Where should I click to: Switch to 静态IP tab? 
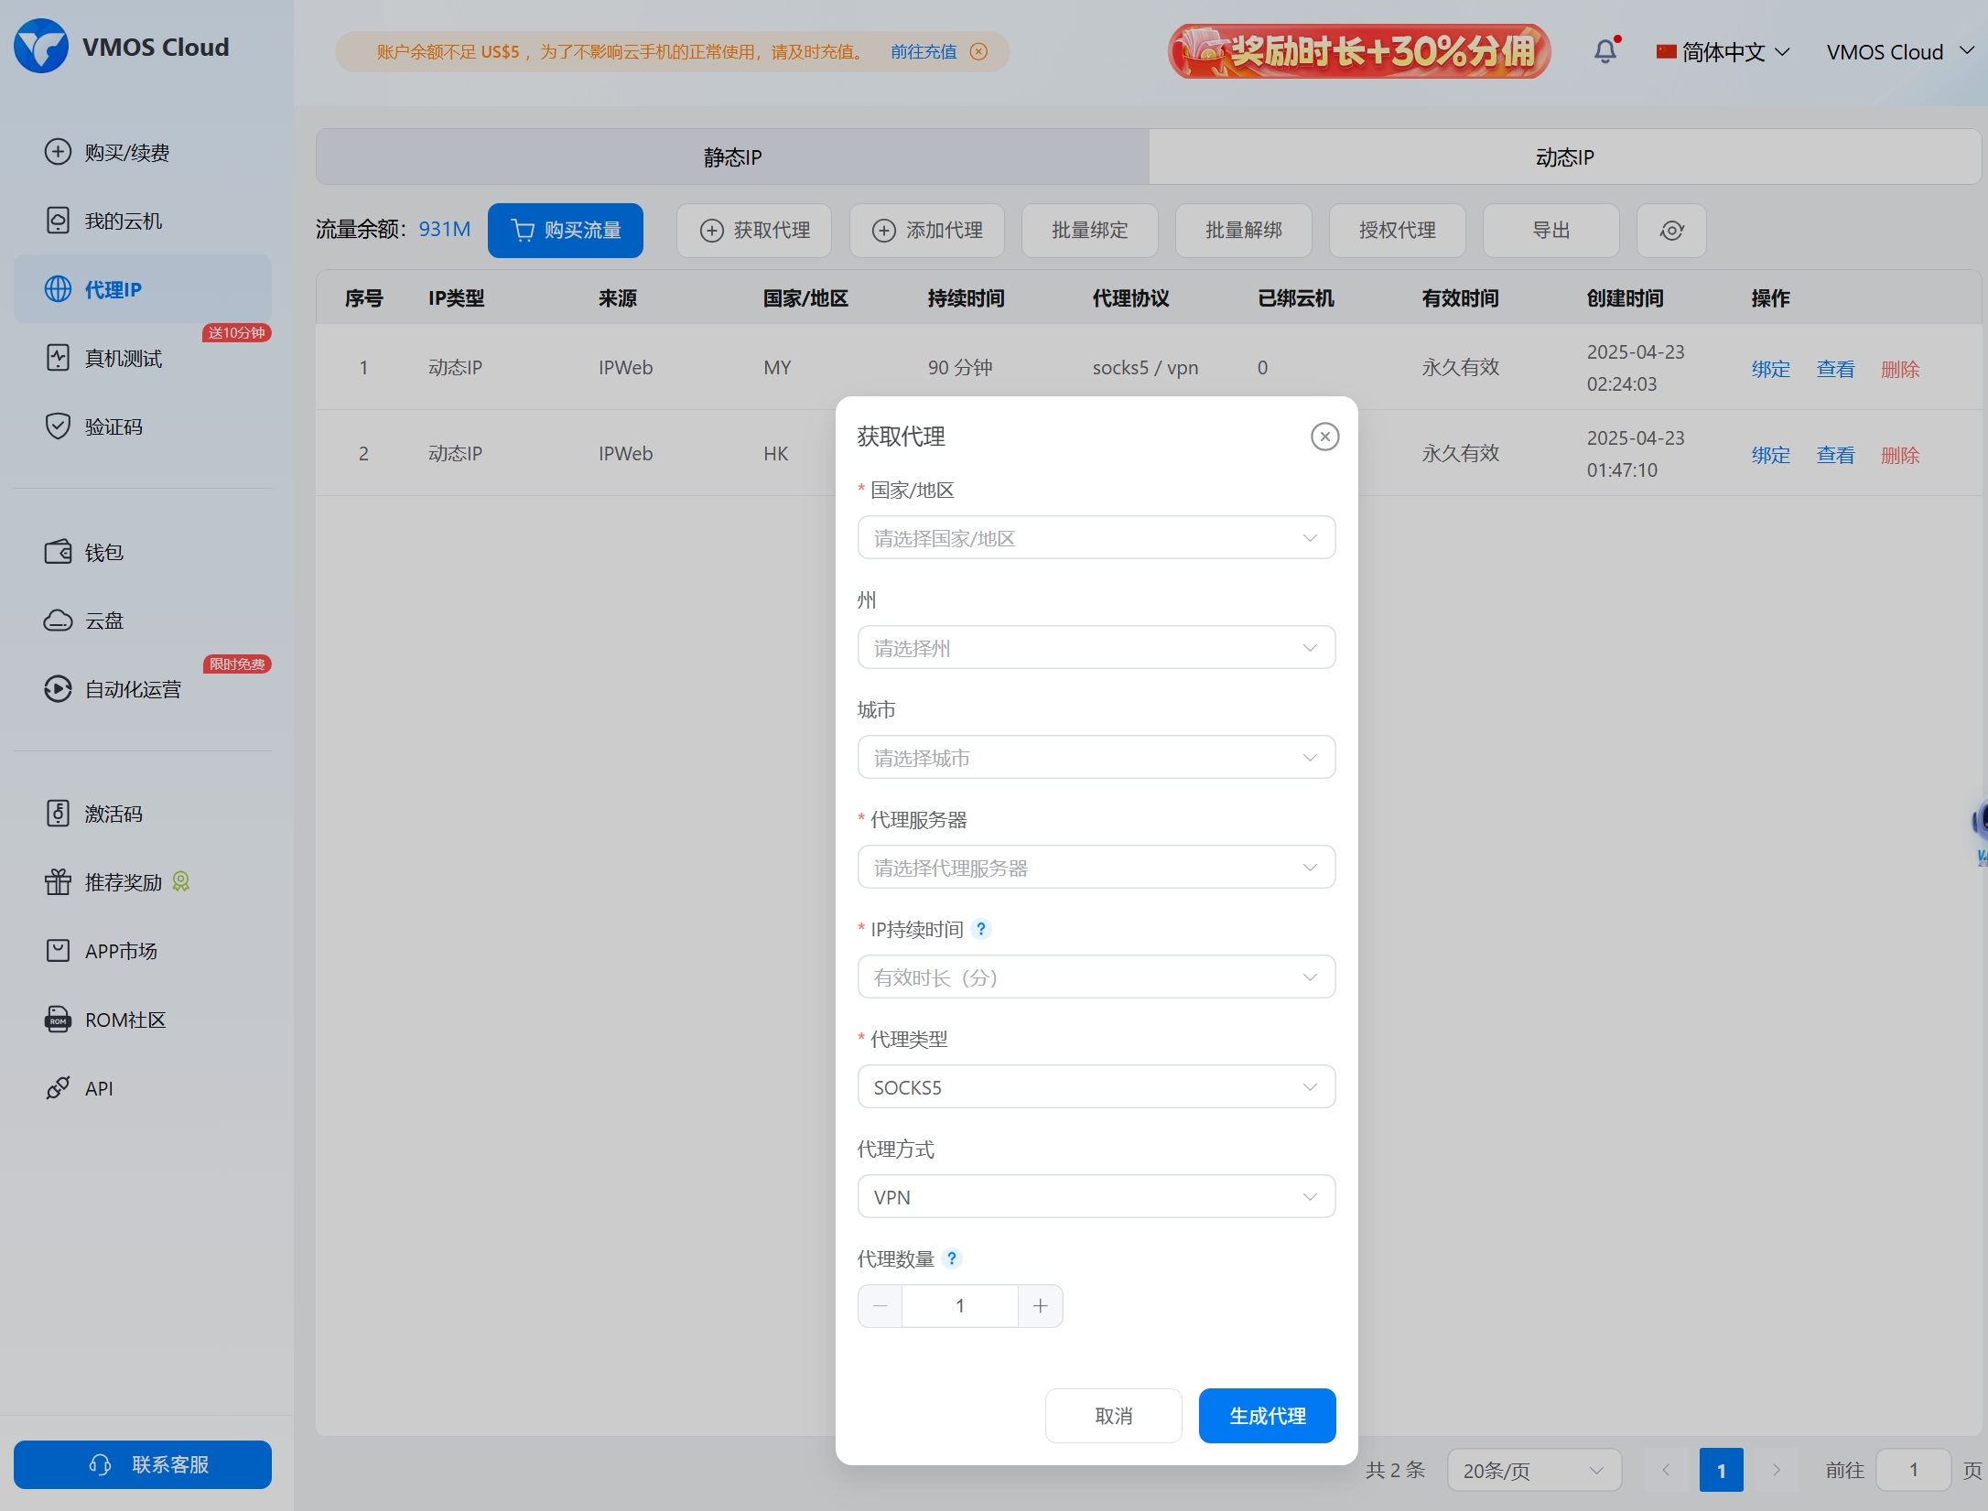(732, 156)
